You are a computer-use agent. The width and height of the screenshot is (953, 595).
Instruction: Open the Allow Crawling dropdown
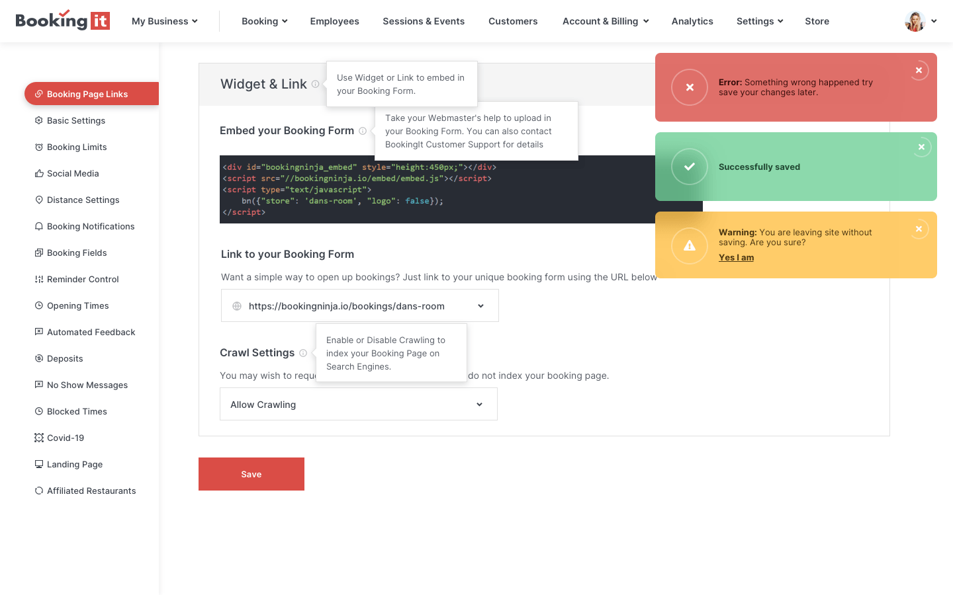359,404
